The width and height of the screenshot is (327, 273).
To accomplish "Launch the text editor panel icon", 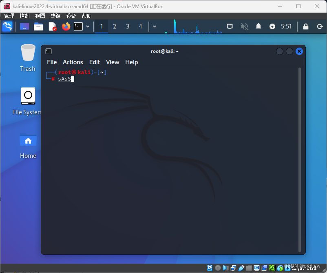I will tap(53, 26).
